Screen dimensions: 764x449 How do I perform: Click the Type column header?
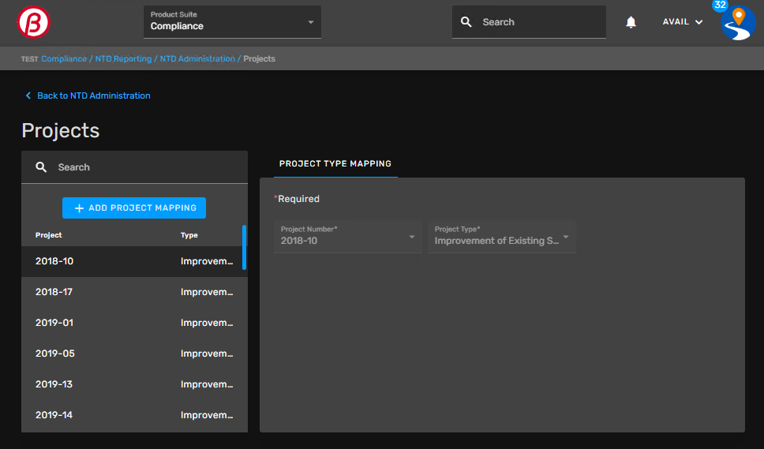tap(189, 234)
